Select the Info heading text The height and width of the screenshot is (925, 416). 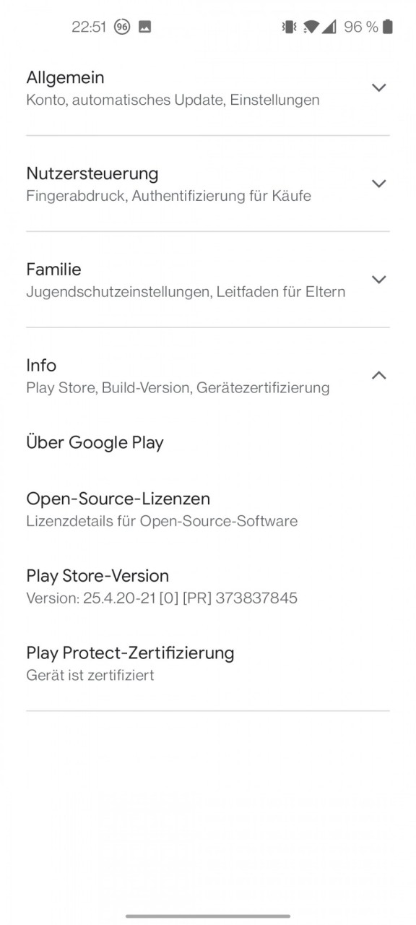[x=41, y=366]
